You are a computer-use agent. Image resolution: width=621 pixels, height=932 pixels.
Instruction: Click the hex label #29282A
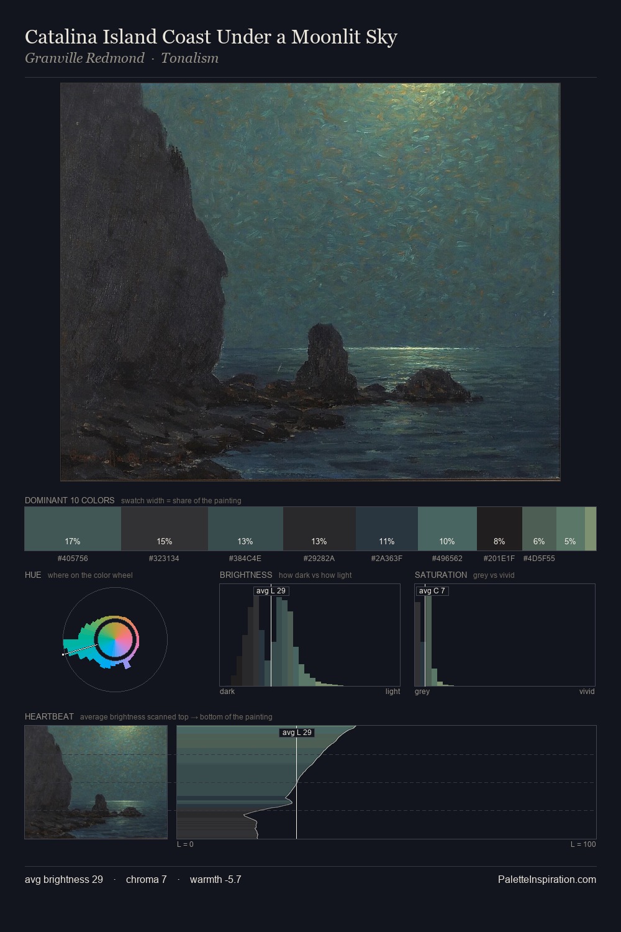319,559
